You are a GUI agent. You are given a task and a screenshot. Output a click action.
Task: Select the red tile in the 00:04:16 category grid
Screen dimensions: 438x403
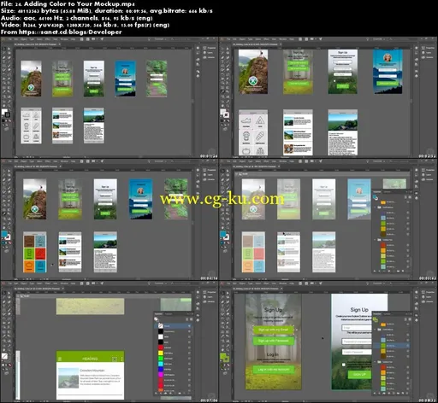click(40, 254)
